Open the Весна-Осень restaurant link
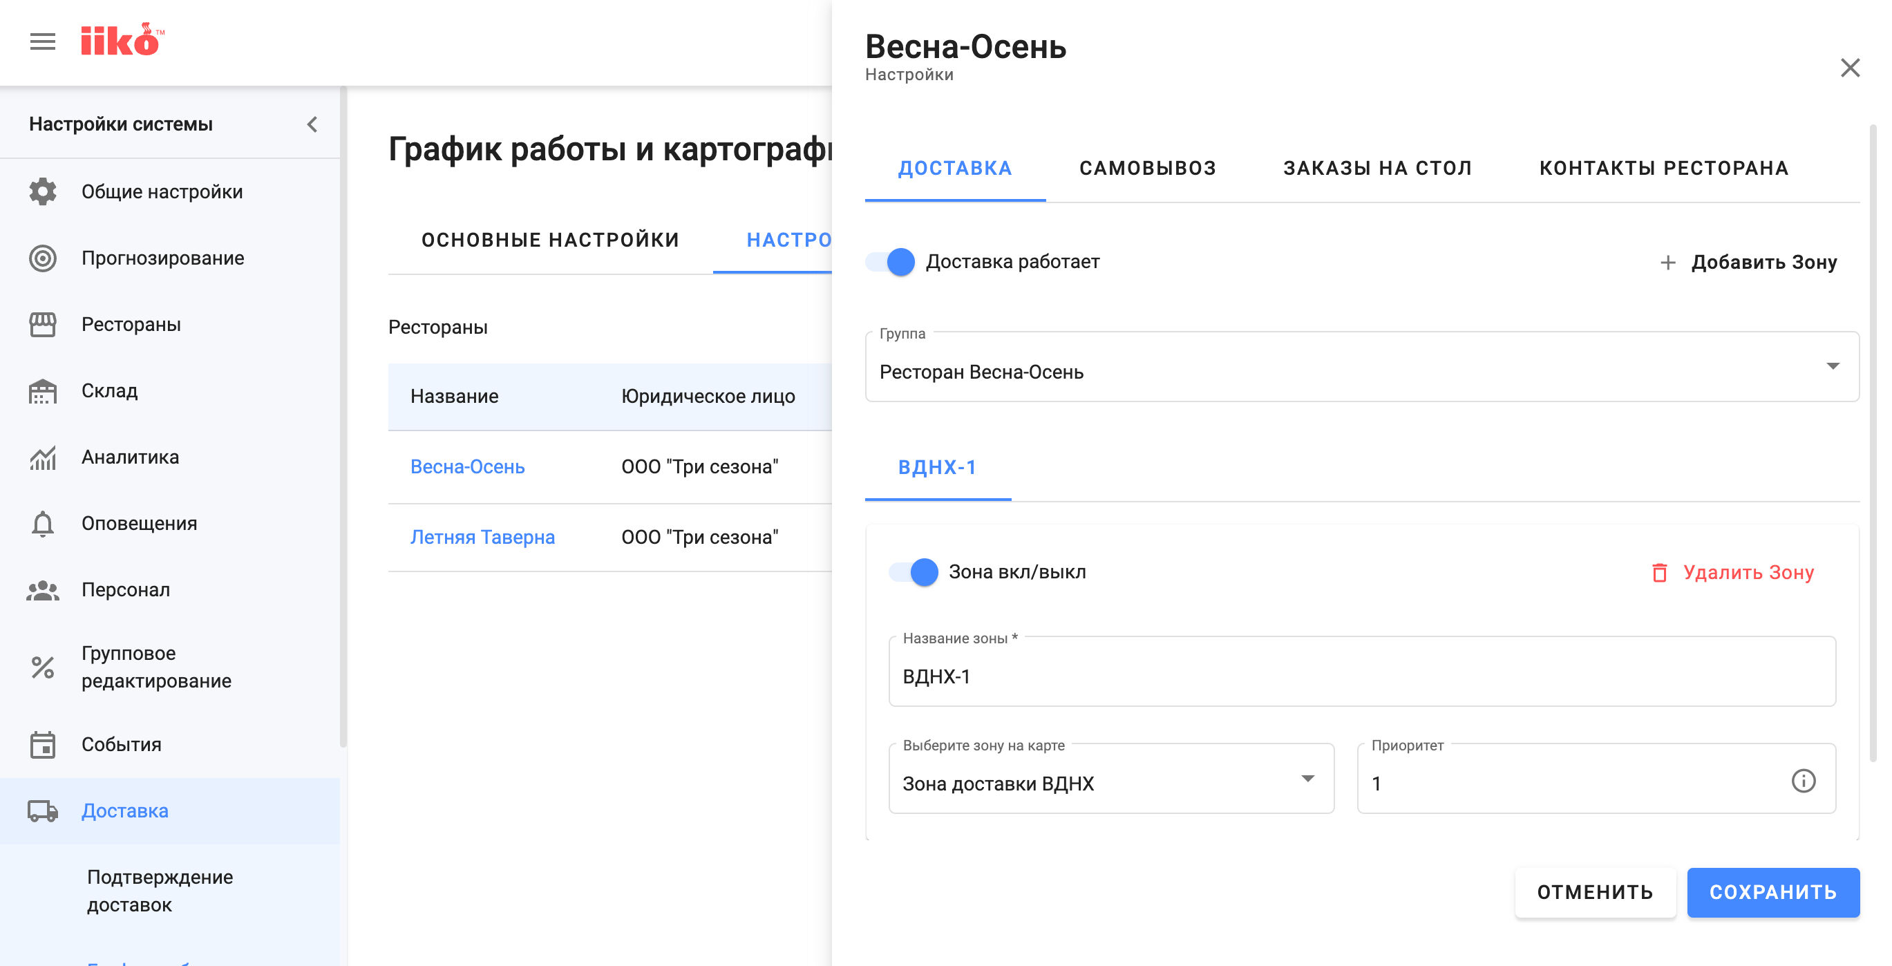The image size is (1892, 966). [x=467, y=466]
